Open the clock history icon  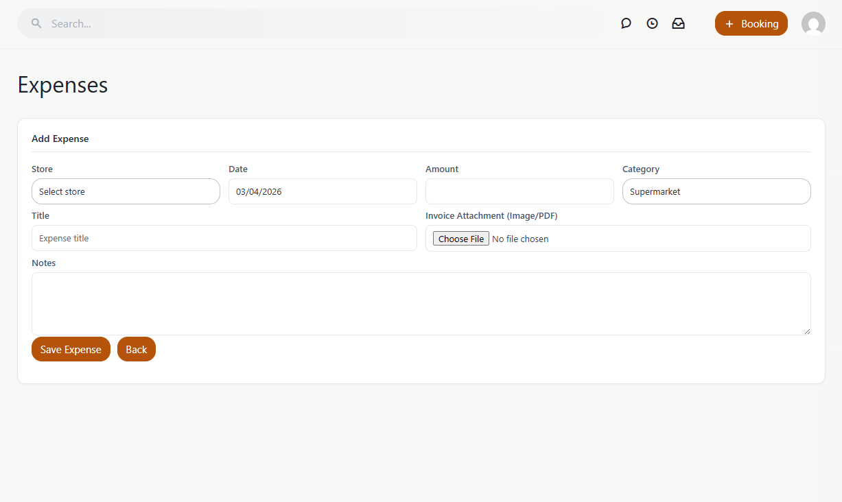click(x=652, y=23)
